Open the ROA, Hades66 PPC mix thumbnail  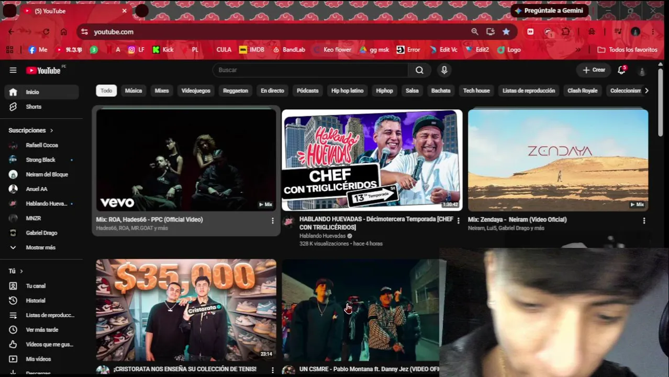coord(186,160)
